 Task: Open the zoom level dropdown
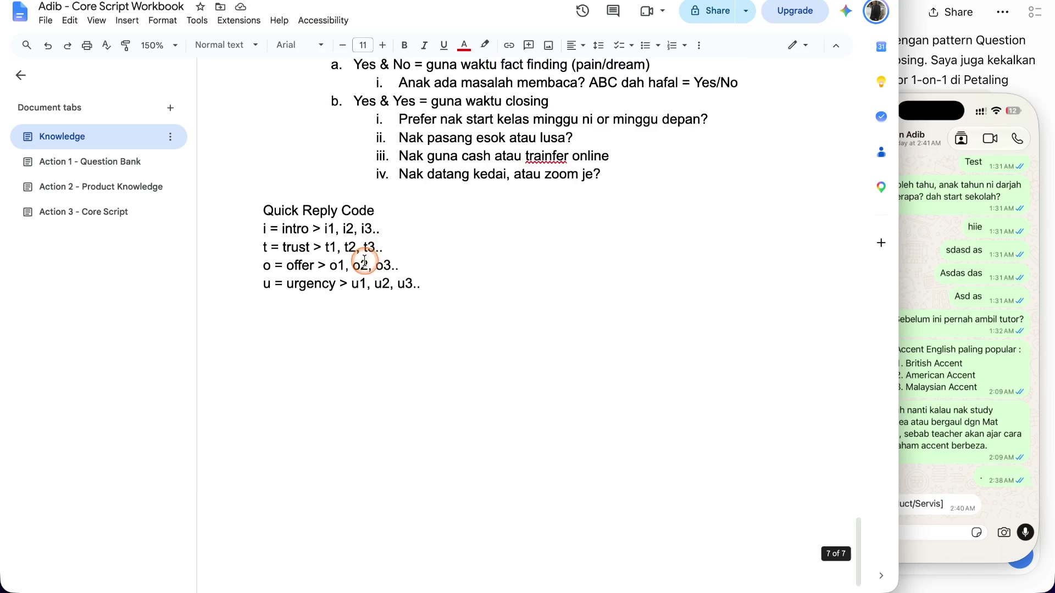(x=159, y=46)
